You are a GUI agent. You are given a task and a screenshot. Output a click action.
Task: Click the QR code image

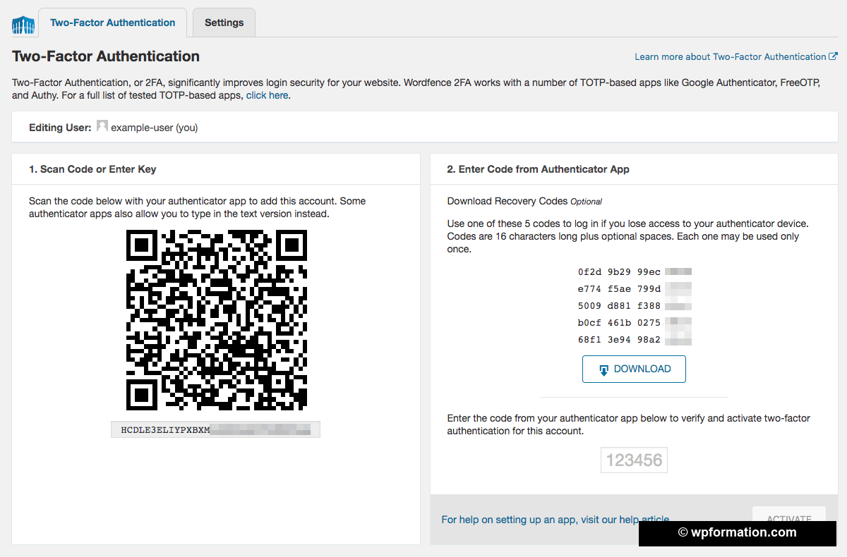tap(217, 320)
